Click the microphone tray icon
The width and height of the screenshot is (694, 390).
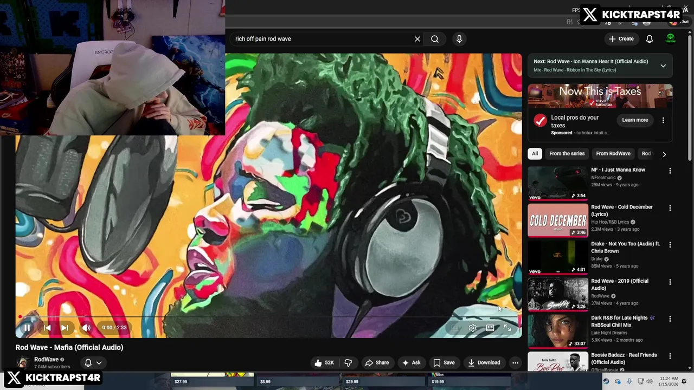pyautogui.click(x=629, y=381)
